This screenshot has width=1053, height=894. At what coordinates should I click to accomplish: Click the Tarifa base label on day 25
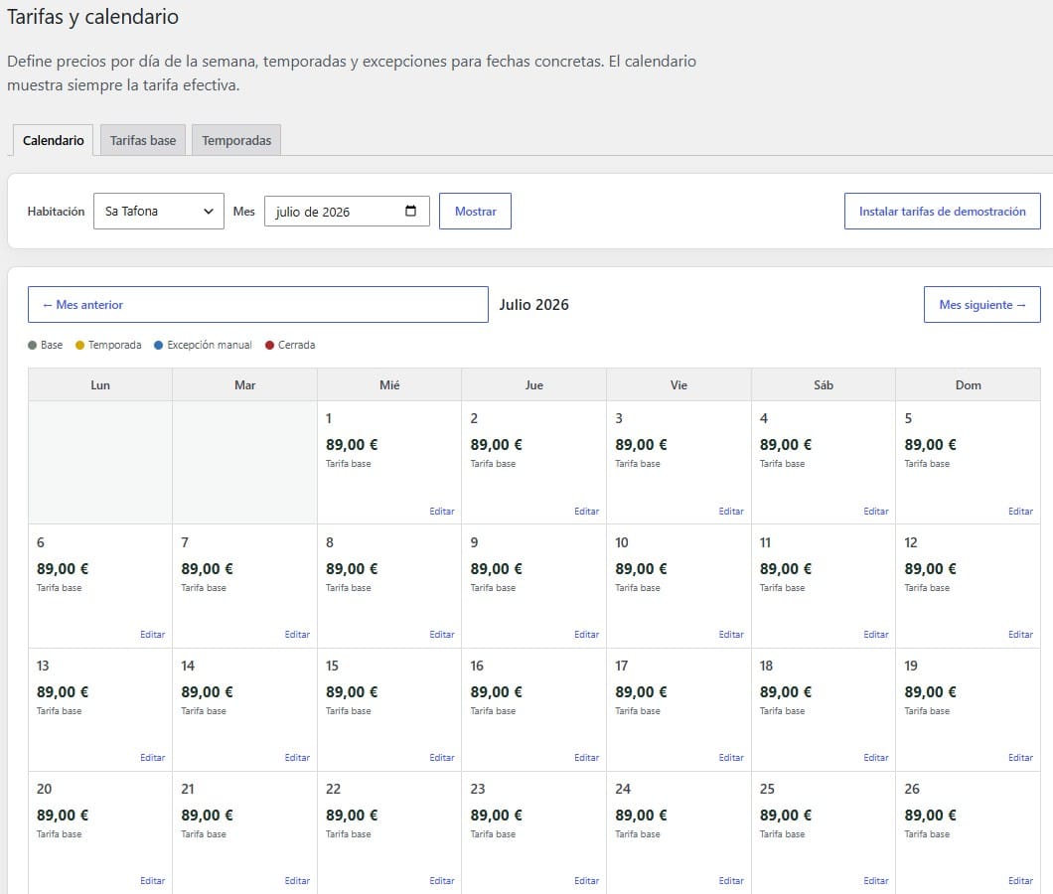point(783,834)
